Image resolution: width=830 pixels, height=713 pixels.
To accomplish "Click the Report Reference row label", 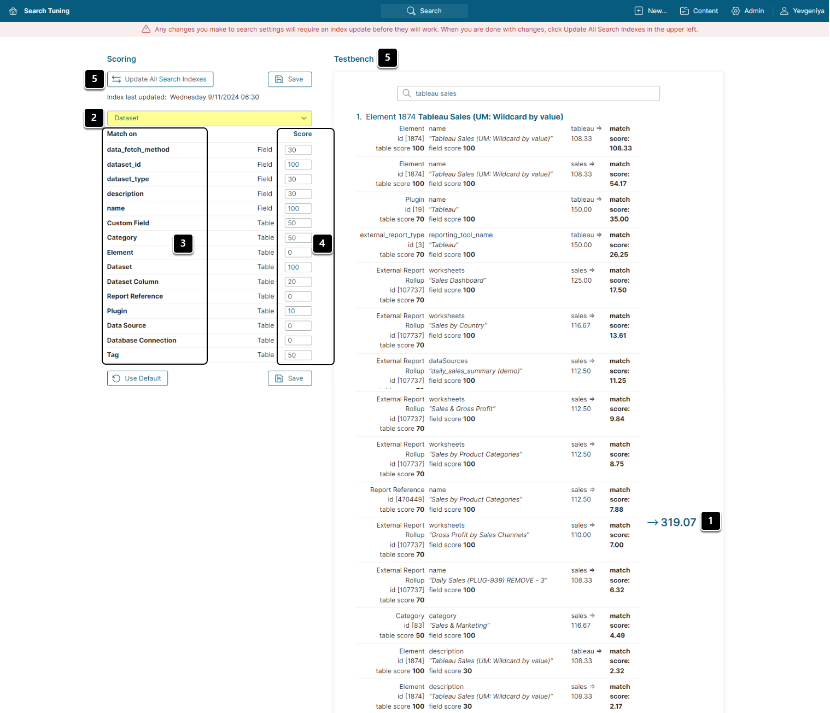I will (x=135, y=296).
